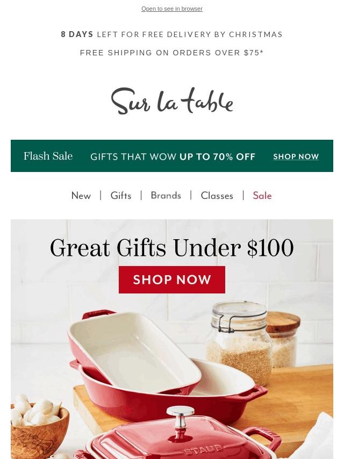This screenshot has width=344, height=459.
Task: Click the Great Gifts Under $100 headline
Action: click(172, 248)
